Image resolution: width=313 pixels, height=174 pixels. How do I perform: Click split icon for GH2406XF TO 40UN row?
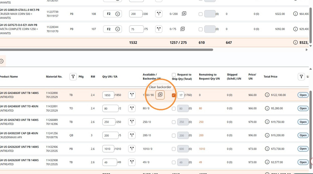tap(132, 108)
